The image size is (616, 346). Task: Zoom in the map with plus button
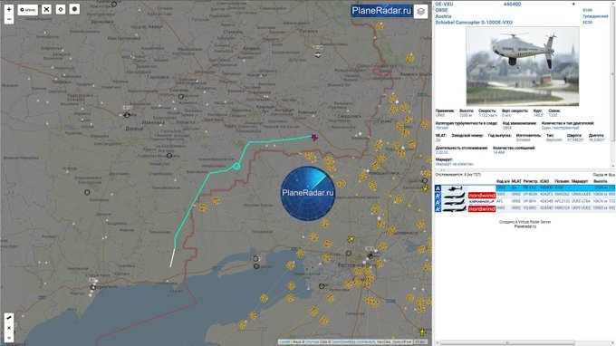click(x=9, y=9)
